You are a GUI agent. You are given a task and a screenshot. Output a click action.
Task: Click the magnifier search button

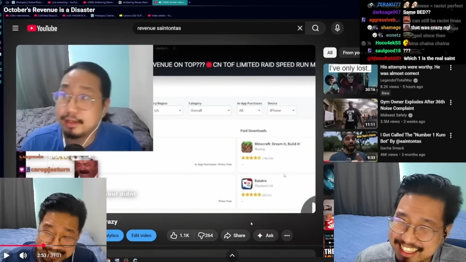(x=316, y=28)
